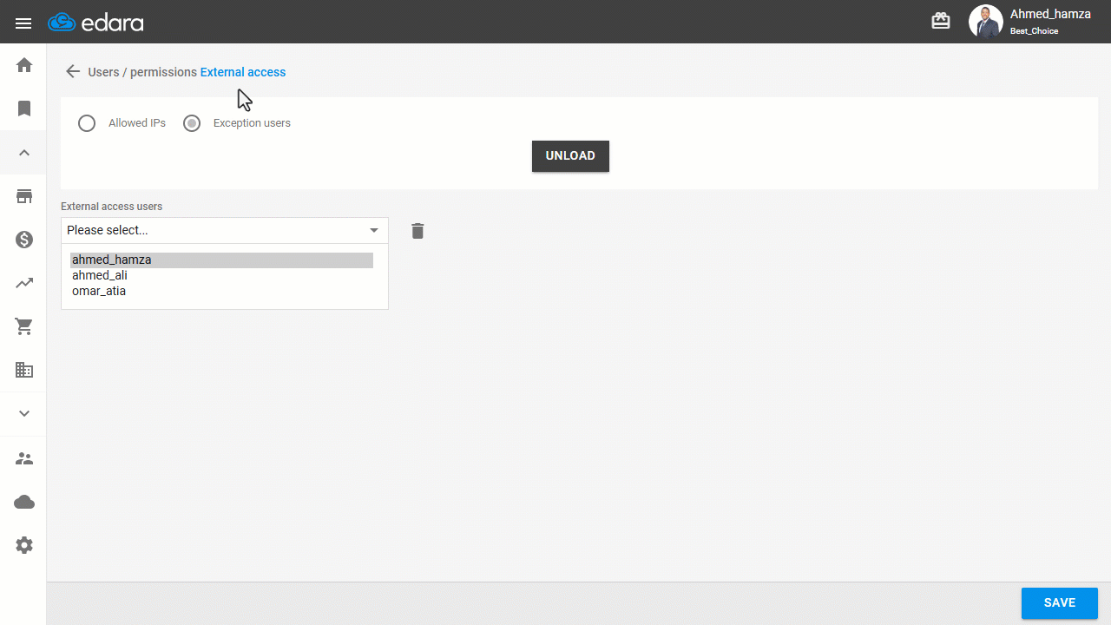Open the cloud sidebar icon
Viewport: 1111px width, 625px height.
click(x=24, y=502)
